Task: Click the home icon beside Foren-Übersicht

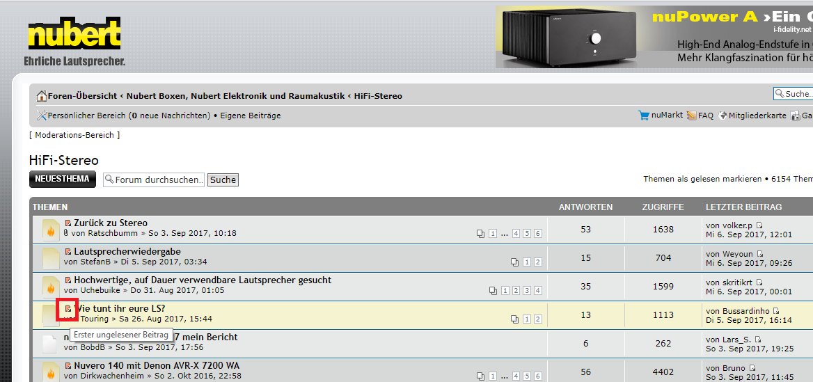Action: [42, 96]
